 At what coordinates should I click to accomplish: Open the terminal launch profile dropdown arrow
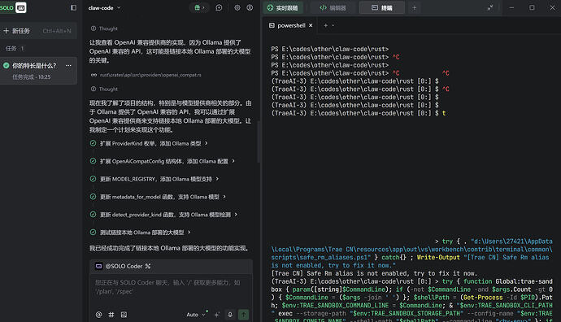333,25
